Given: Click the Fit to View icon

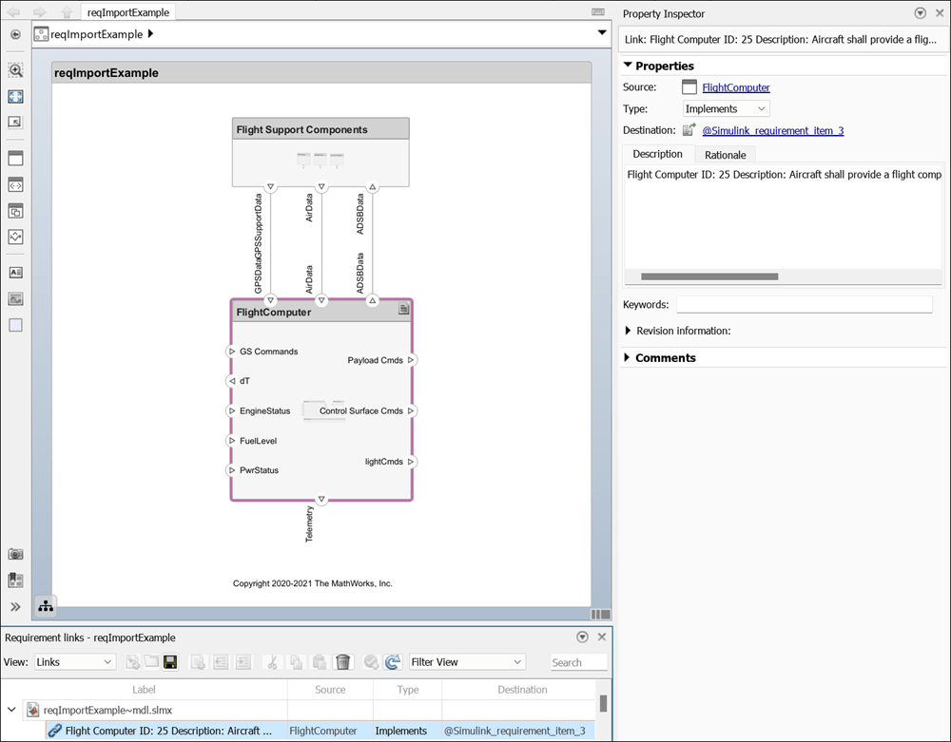Looking at the screenshot, I should (15, 97).
